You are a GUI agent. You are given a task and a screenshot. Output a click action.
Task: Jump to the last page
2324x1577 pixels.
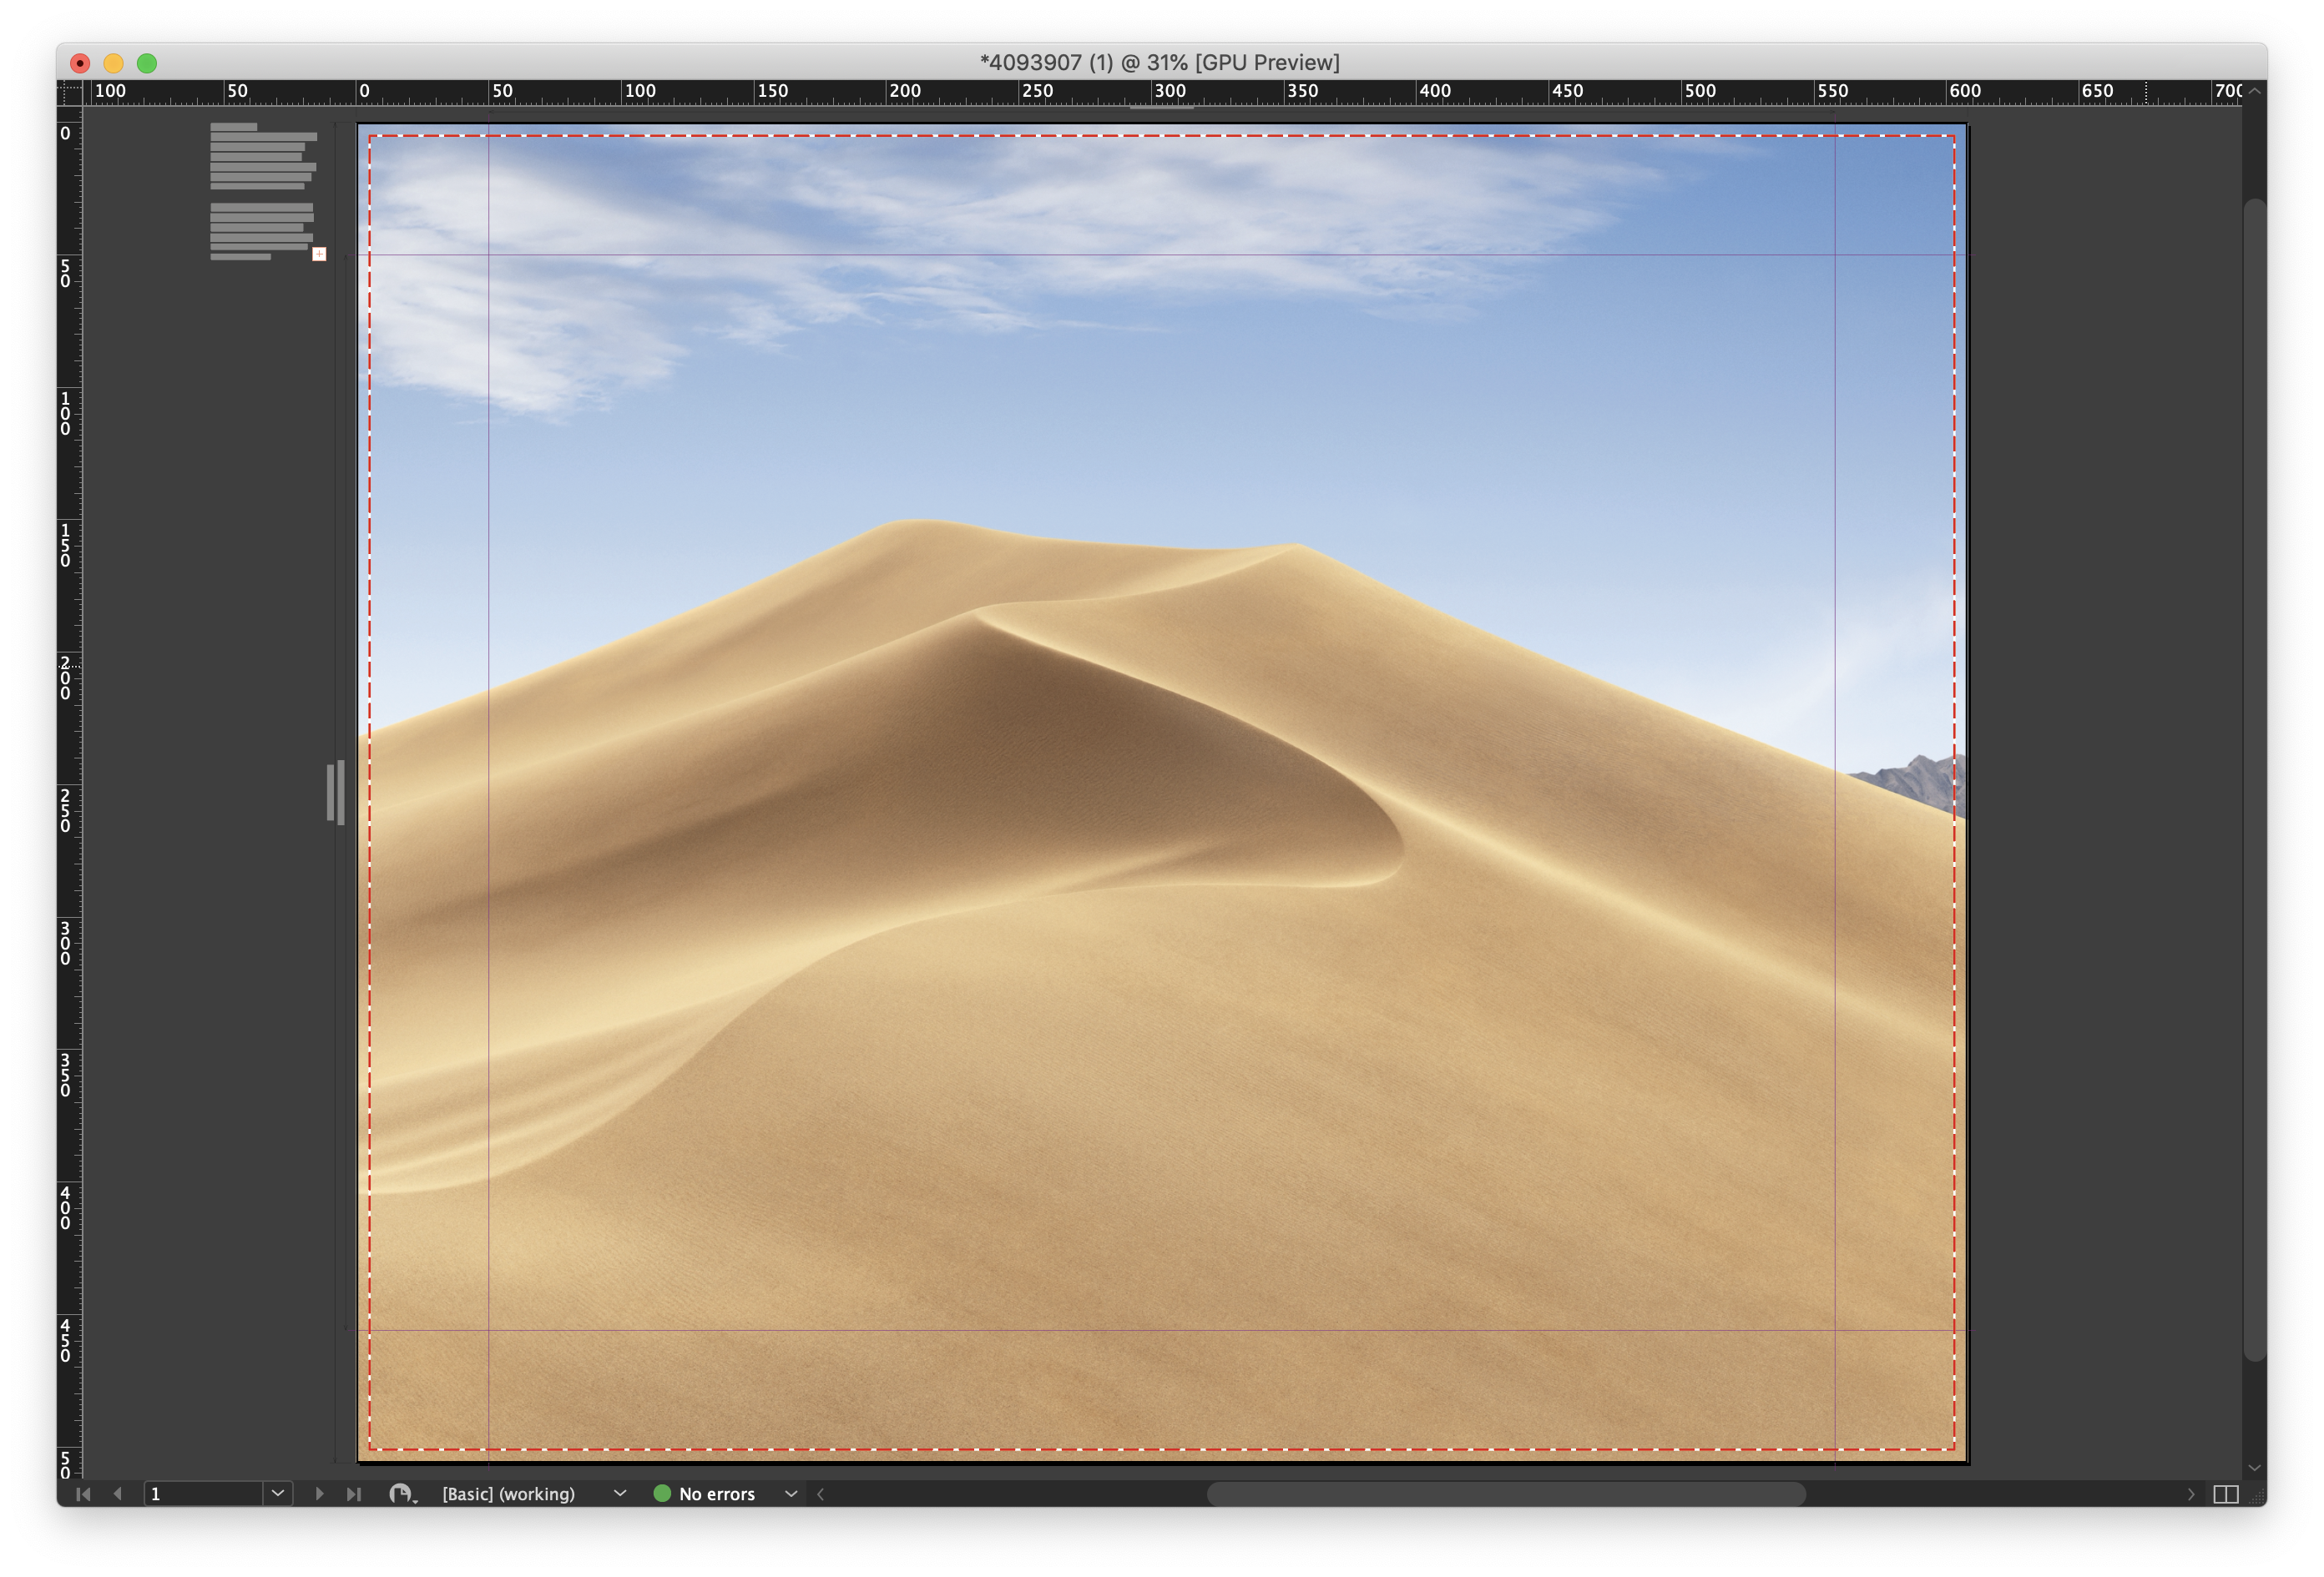point(353,1493)
